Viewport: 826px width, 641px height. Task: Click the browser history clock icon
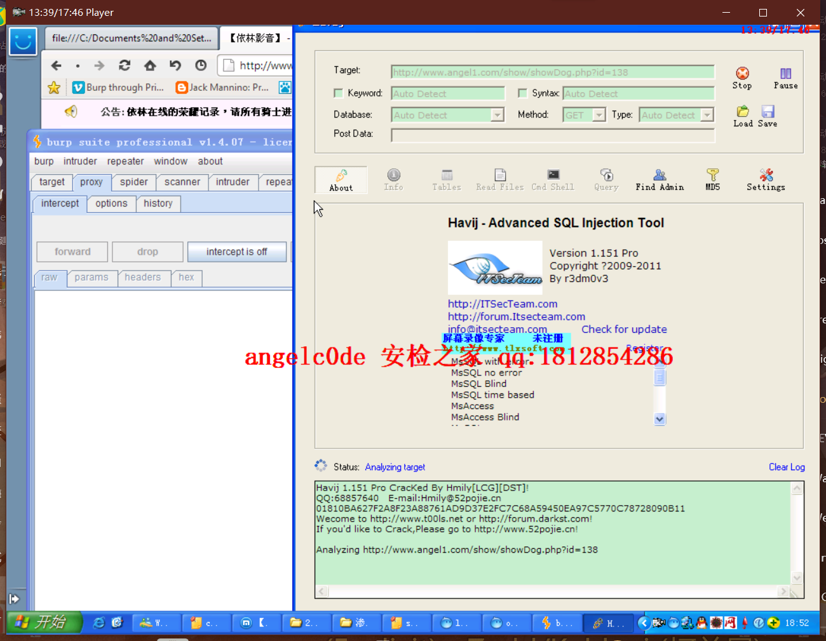click(x=201, y=65)
